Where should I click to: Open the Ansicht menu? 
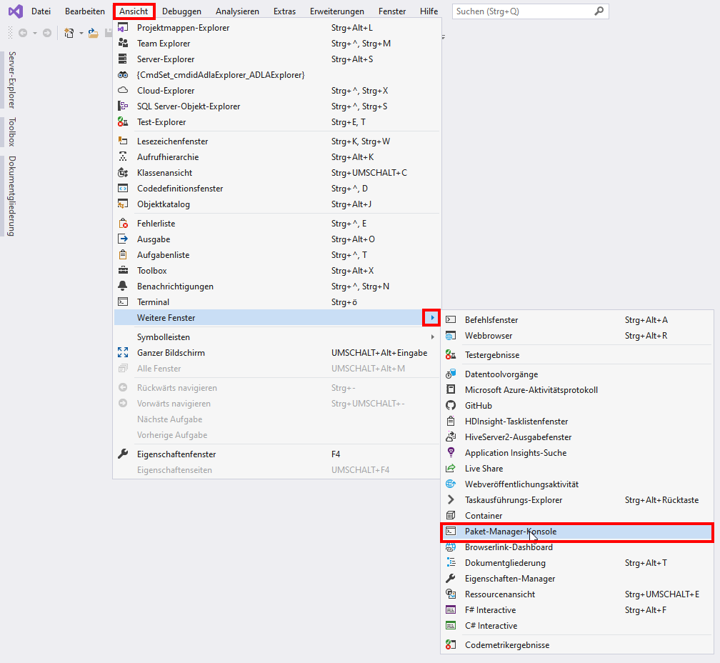[x=134, y=11]
